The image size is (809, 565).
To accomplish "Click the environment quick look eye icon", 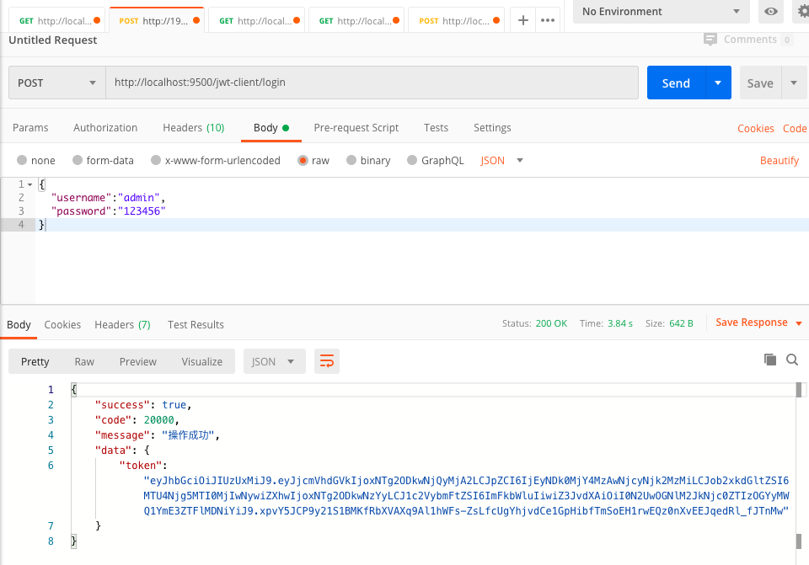I will [769, 12].
